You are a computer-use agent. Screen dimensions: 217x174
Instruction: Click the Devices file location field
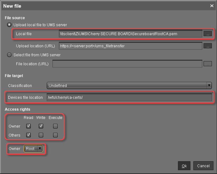(x=129, y=98)
